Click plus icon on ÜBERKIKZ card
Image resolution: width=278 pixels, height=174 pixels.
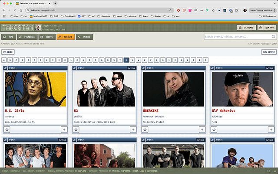coord(202,130)
